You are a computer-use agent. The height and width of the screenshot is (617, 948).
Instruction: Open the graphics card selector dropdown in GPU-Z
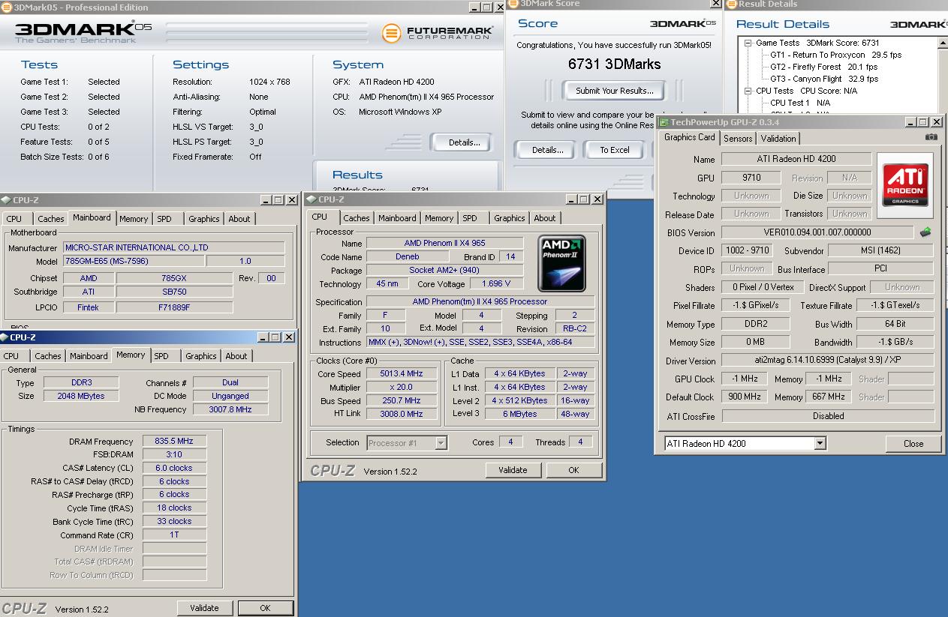820,443
